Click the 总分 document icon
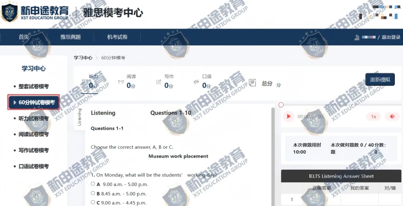Image resolution: width=403 pixels, height=206 pixels. coord(252,83)
